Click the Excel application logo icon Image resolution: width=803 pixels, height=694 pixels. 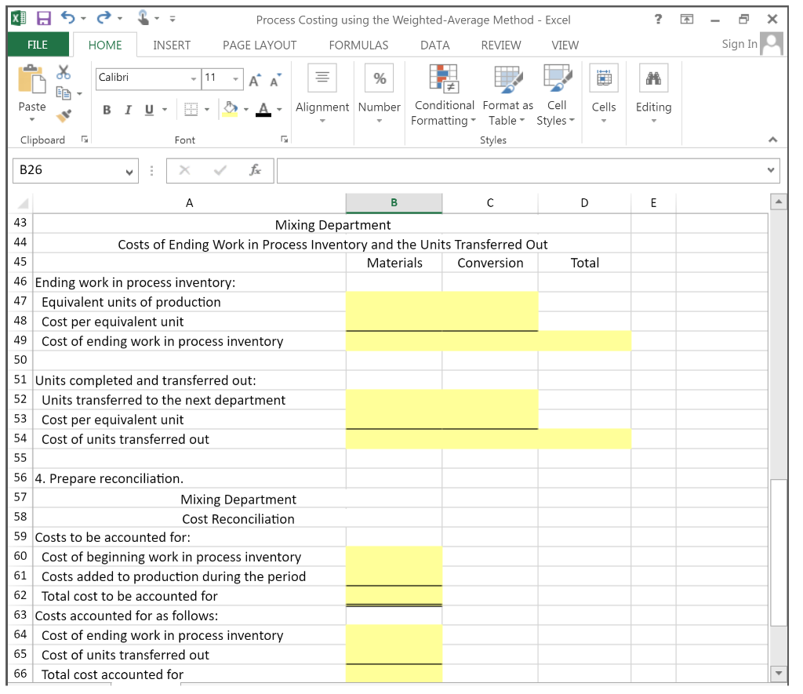[x=19, y=19]
